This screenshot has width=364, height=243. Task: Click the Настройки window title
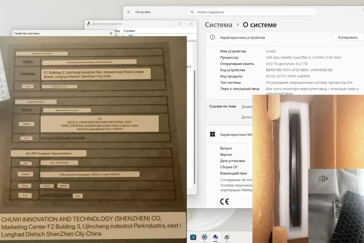click(143, 12)
